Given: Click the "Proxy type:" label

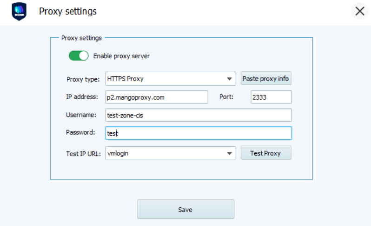Looking at the screenshot, I should tap(83, 79).
